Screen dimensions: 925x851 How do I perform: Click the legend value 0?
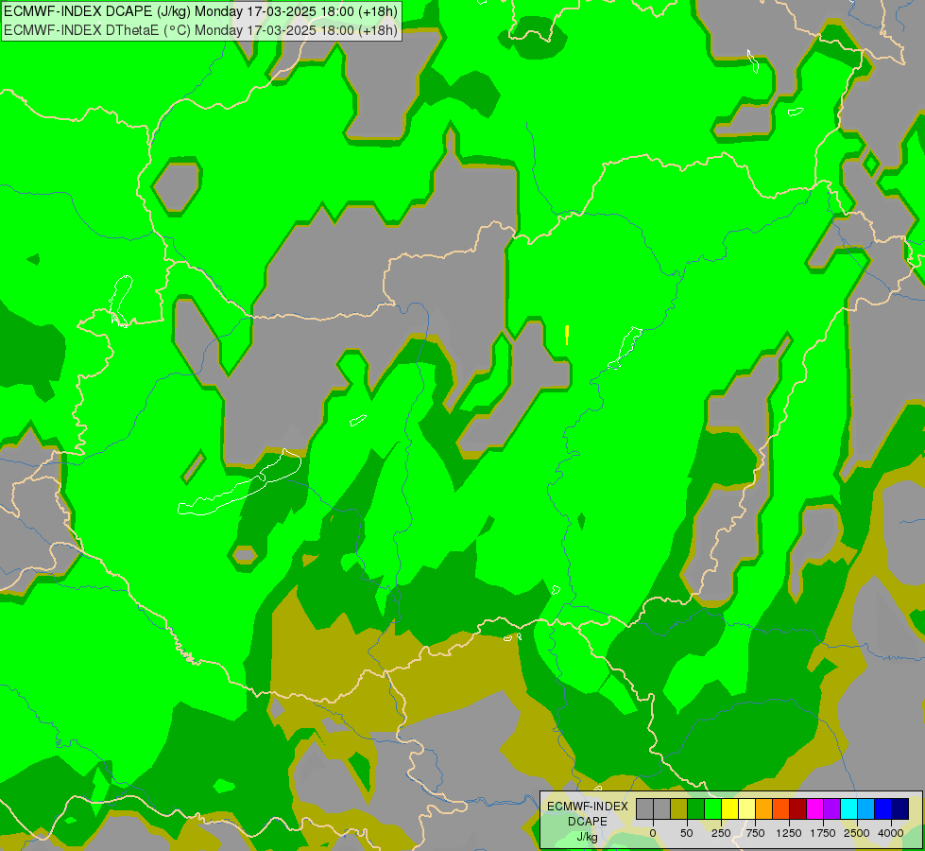click(x=653, y=833)
